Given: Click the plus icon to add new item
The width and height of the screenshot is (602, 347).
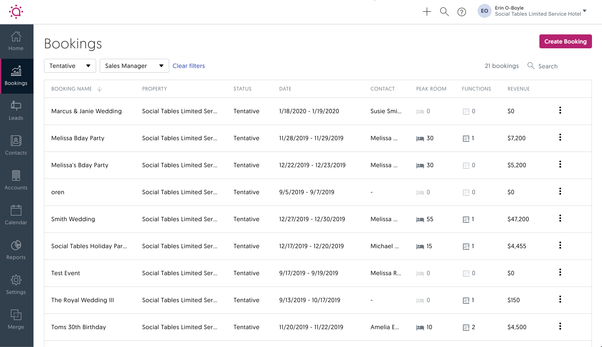Looking at the screenshot, I should [x=427, y=12].
